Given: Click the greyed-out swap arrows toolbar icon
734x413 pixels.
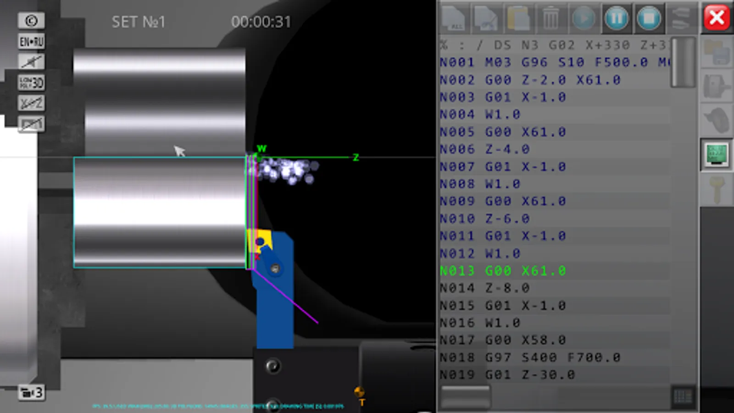Looking at the screenshot, I should coord(681,18).
